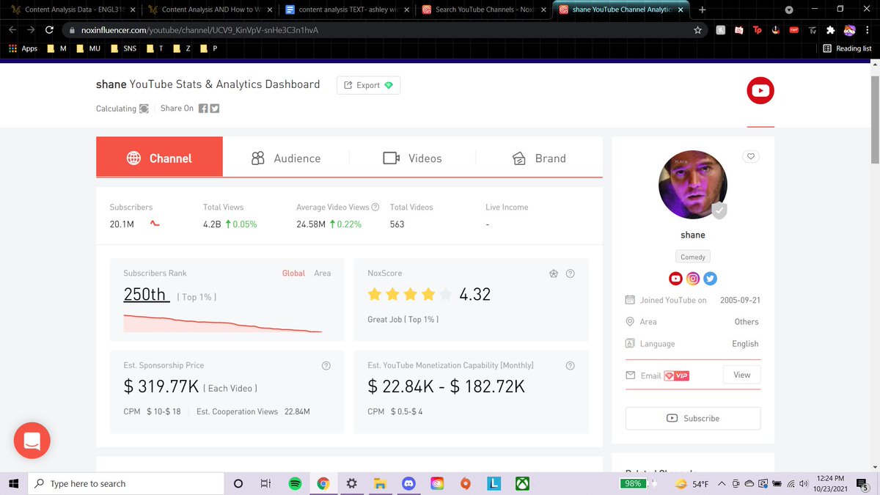
Task: Go back to the previous page
Action: [12, 30]
